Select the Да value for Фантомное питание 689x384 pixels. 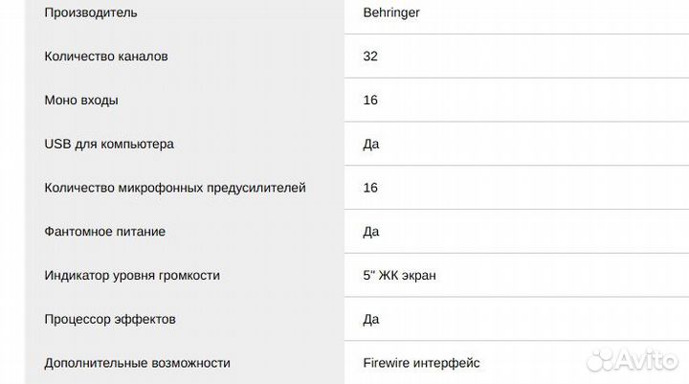point(371,232)
